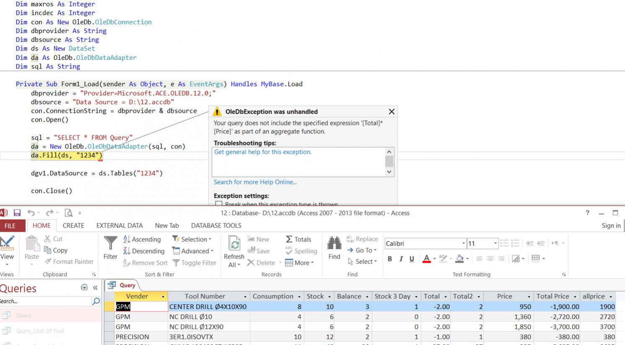Sort the column Ascending

(x=142, y=239)
